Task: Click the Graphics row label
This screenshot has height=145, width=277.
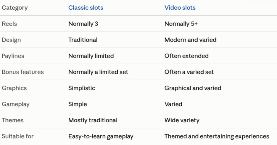Action: 14,88
